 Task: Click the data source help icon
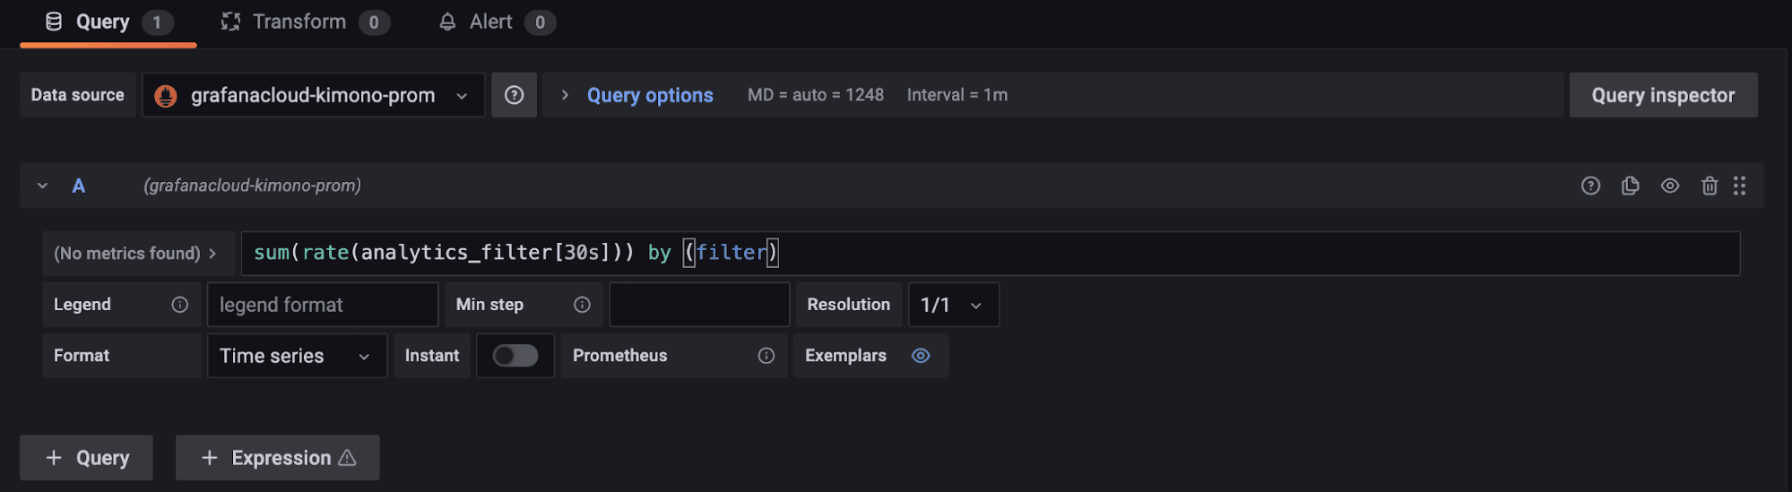(x=514, y=95)
